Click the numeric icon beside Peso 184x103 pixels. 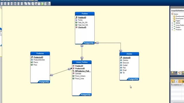[32, 65]
